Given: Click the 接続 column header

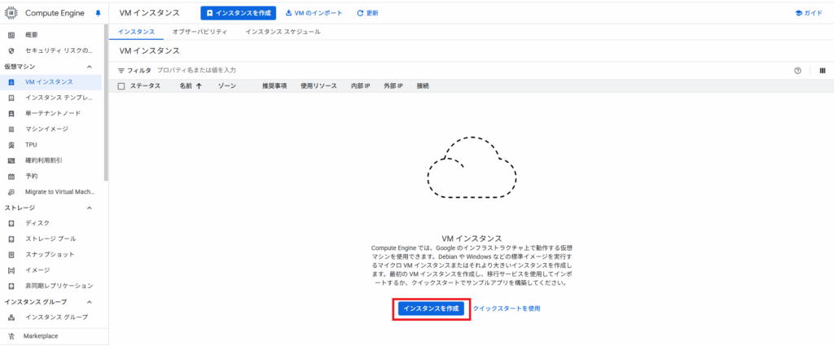Looking at the screenshot, I should (423, 86).
